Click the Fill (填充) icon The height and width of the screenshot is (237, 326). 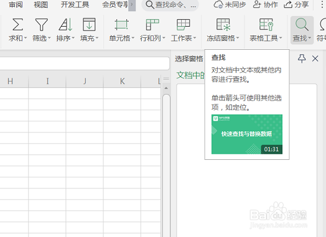[89, 24]
